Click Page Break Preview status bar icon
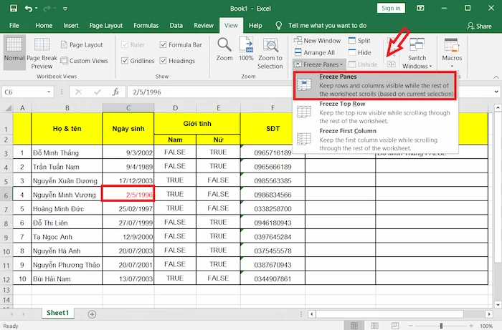 395,326
